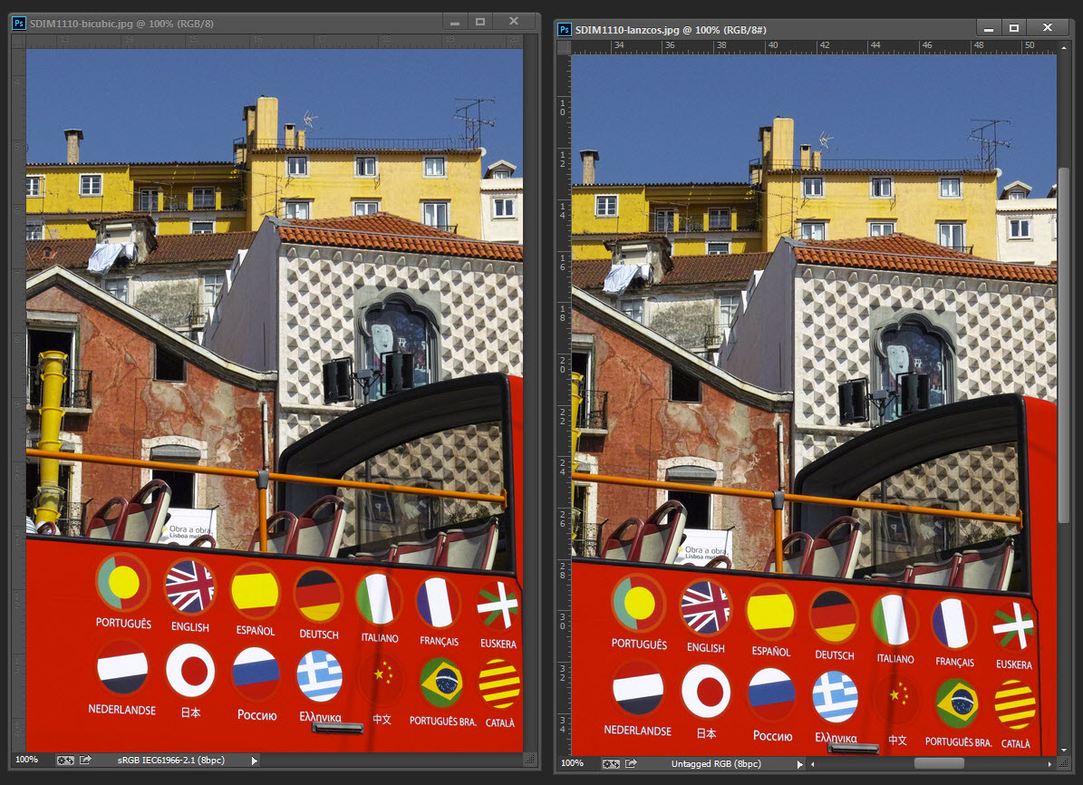Click the share/export icon in lanzcos status bar
The height and width of the screenshot is (785, 1083).
(x=631, y=764)
